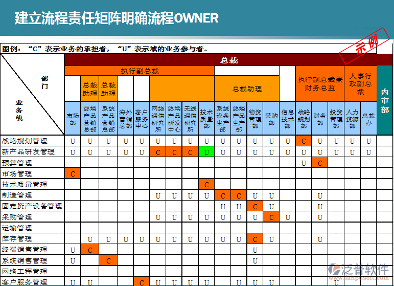Select the 图例 legend line explaining C and U
The height and width of the screenshot is (286, 394).
105,49
